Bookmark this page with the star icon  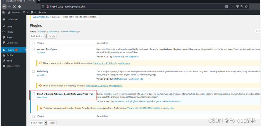pos(246,7)
